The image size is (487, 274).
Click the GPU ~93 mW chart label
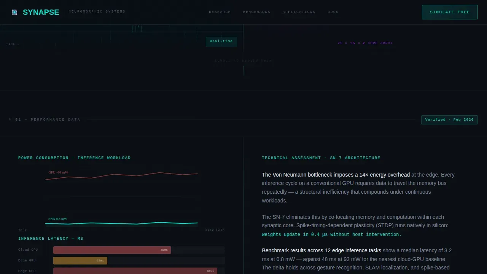pos(58,172)
